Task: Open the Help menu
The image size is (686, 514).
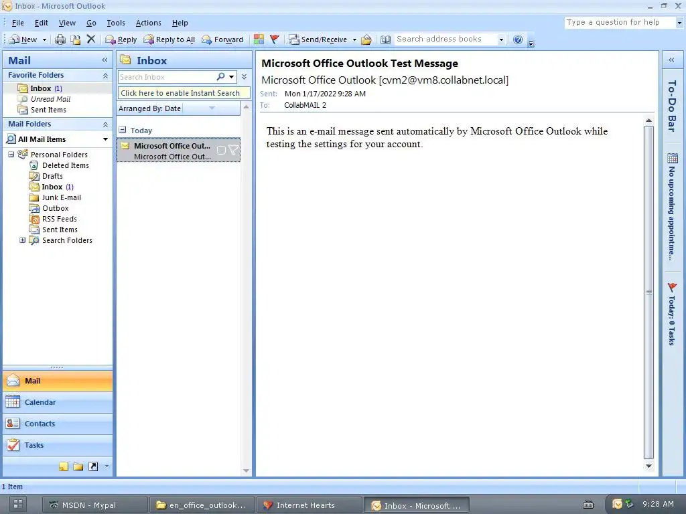Action: pyautogui.click(x=180, y=23)
